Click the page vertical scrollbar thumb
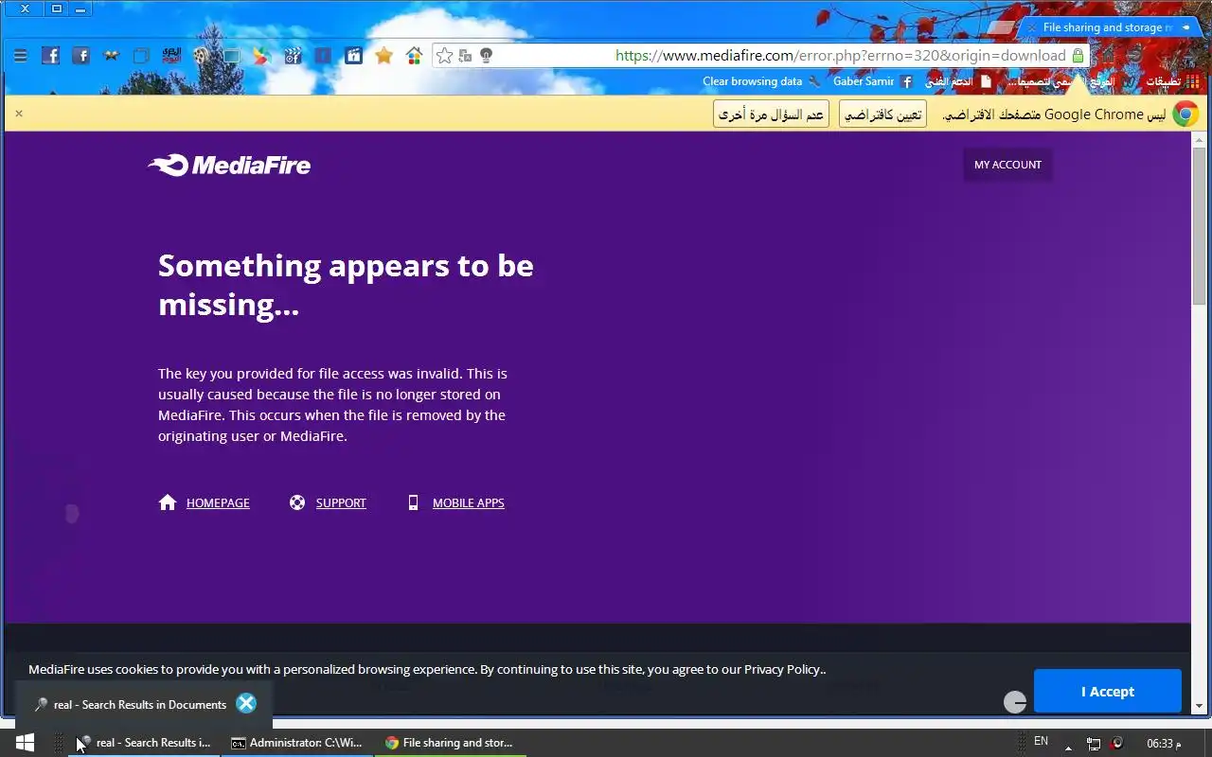1212x757 pixels. [x=1199, y=224]
